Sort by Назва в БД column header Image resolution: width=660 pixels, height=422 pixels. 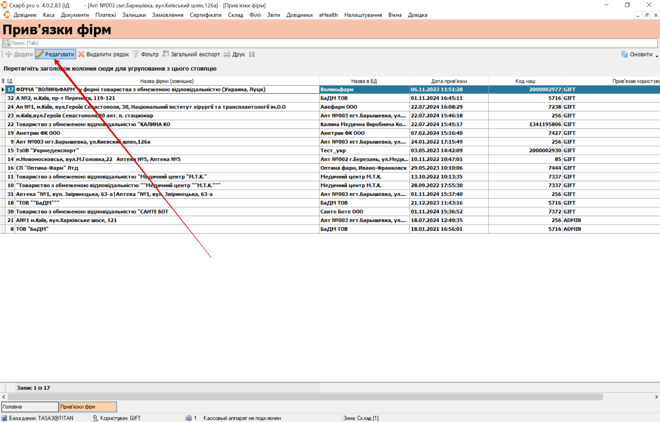(x=364, y=81)
